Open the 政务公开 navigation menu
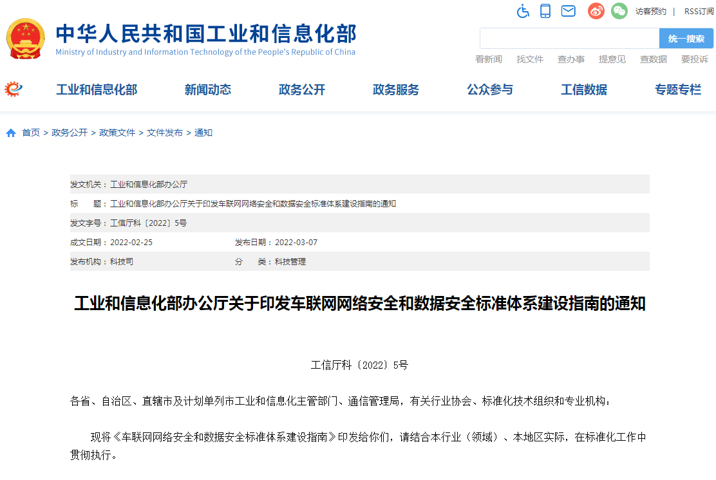 (301, 90)
